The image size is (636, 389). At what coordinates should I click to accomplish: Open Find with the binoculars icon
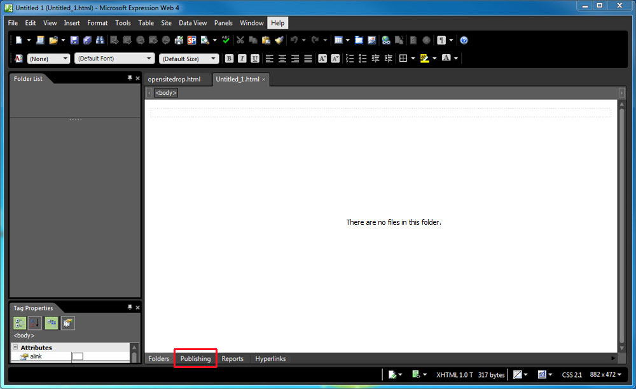pos(100,40)
